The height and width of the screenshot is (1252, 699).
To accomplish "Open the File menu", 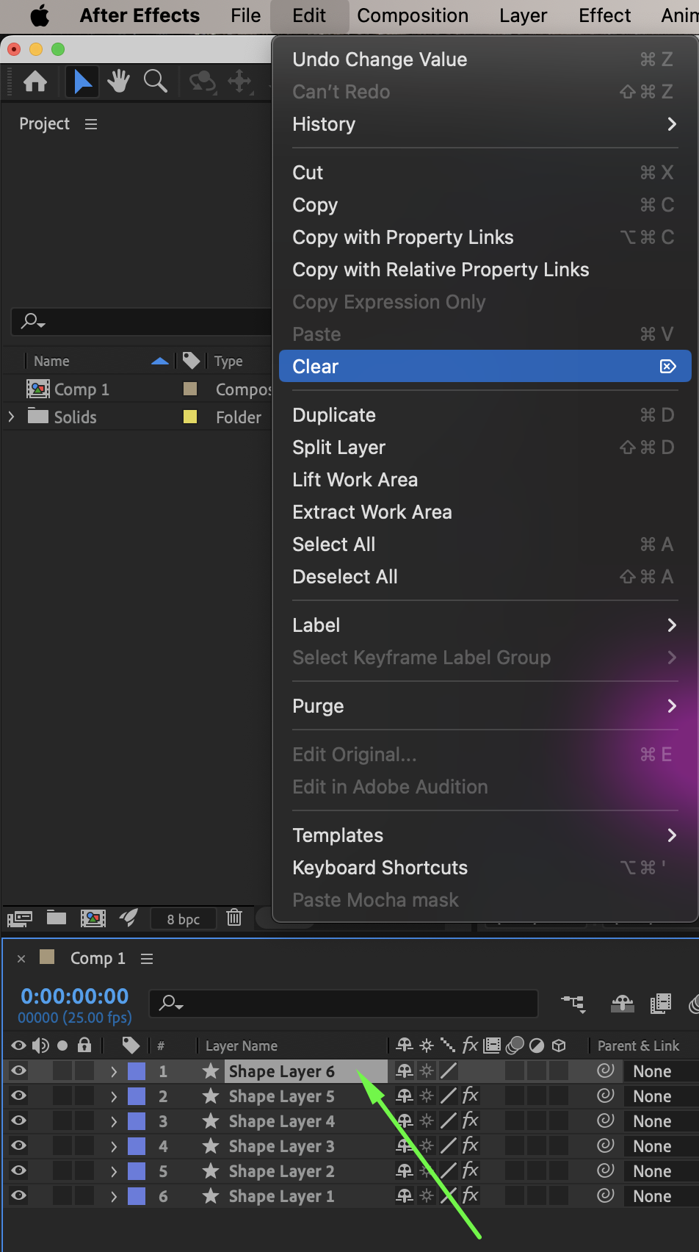I will click(245, 15).
